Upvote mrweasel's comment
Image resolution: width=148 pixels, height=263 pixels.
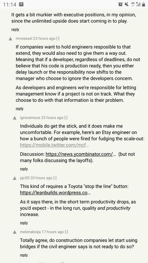coord(10,39)
